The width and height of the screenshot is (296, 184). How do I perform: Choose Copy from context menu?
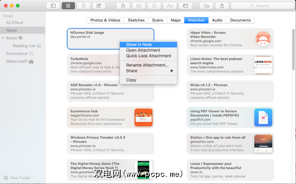(x=148, y=80)
